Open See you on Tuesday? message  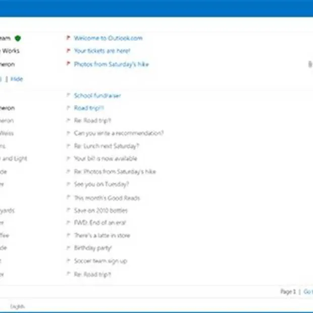click(x=101, y=184)
